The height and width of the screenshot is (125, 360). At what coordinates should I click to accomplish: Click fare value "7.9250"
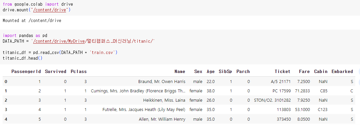coord(303,100)
